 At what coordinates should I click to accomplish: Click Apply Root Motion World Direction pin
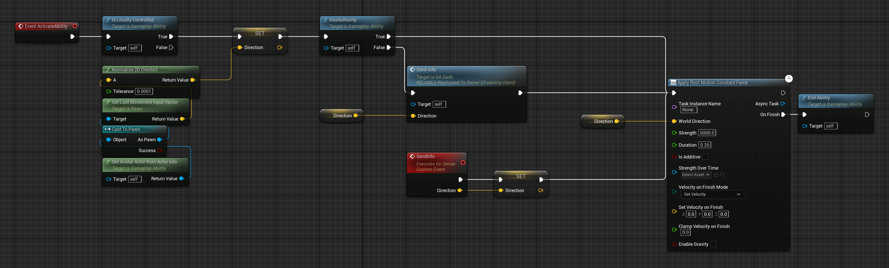[674, 121]
